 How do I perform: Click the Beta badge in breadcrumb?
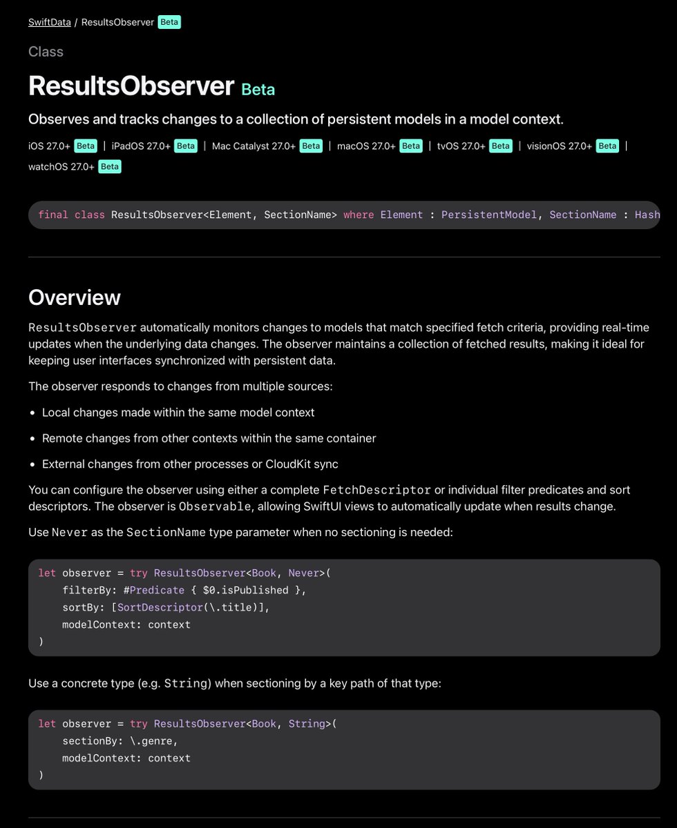(169, 22)
